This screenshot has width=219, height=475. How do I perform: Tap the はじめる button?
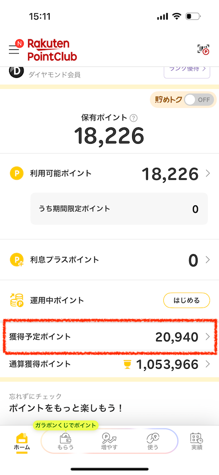[187, 301]
